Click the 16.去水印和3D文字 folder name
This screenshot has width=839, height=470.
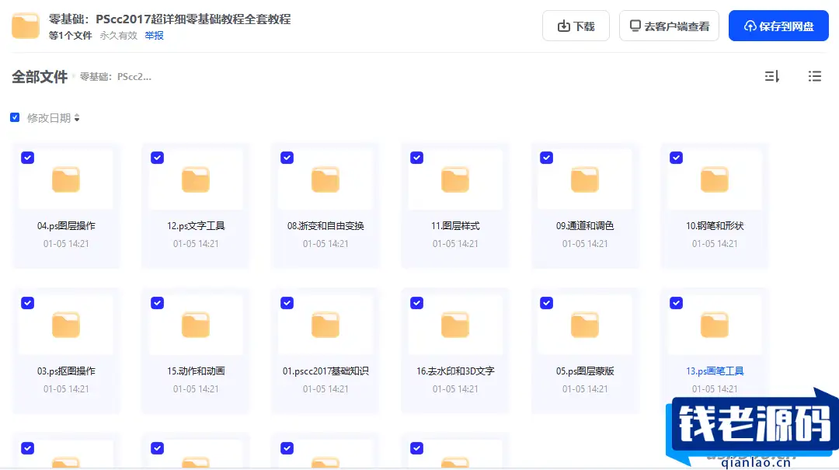[455, 371]
